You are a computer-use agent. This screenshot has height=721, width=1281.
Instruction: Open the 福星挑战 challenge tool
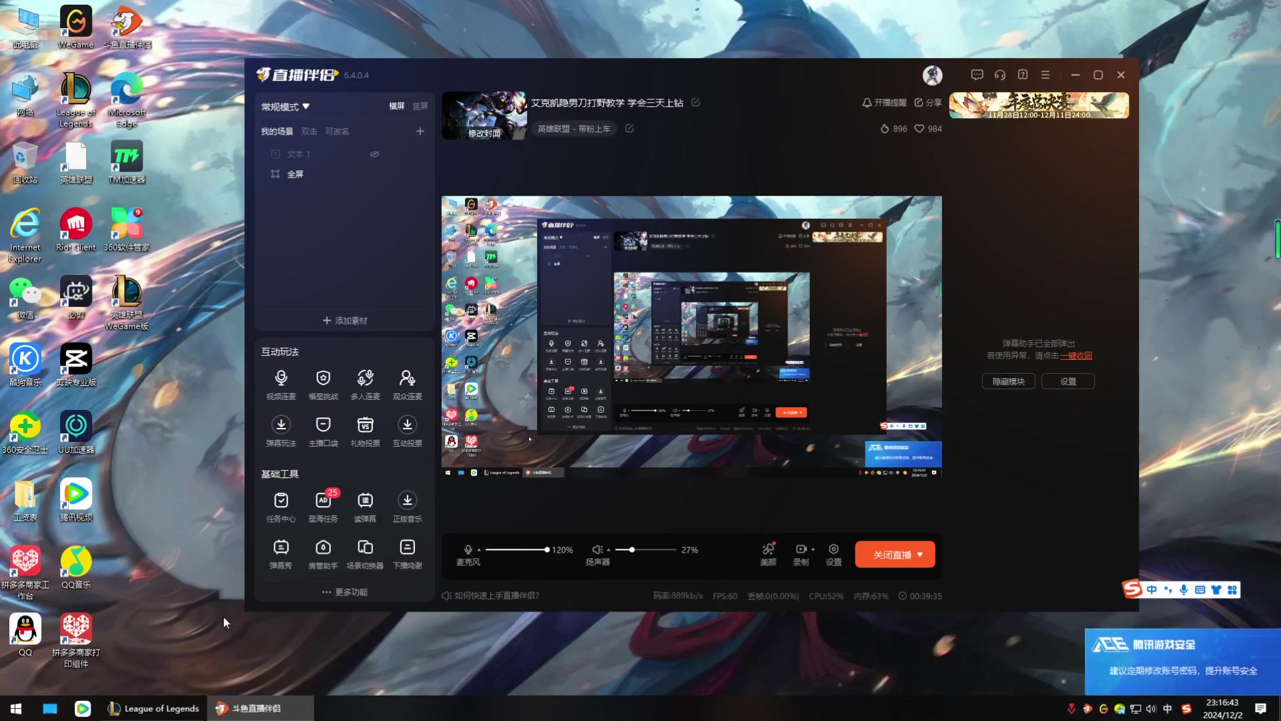point(323,385)
